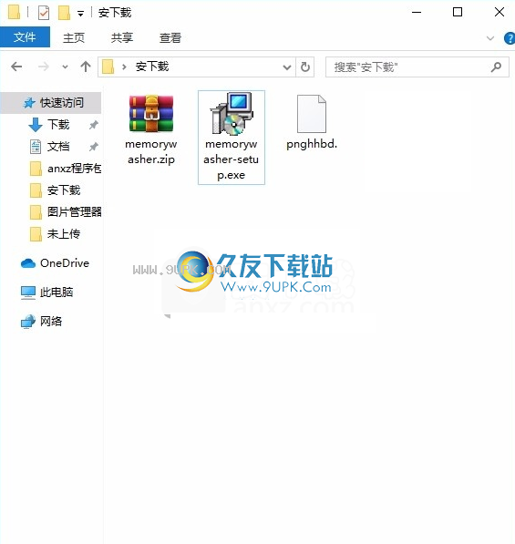Open the quick access toolbar customize dropdown
This screenshot has width=515, height=544.
(80, 14)
